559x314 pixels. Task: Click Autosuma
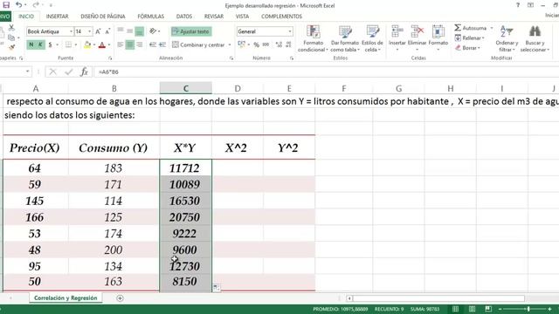point(471,28)
